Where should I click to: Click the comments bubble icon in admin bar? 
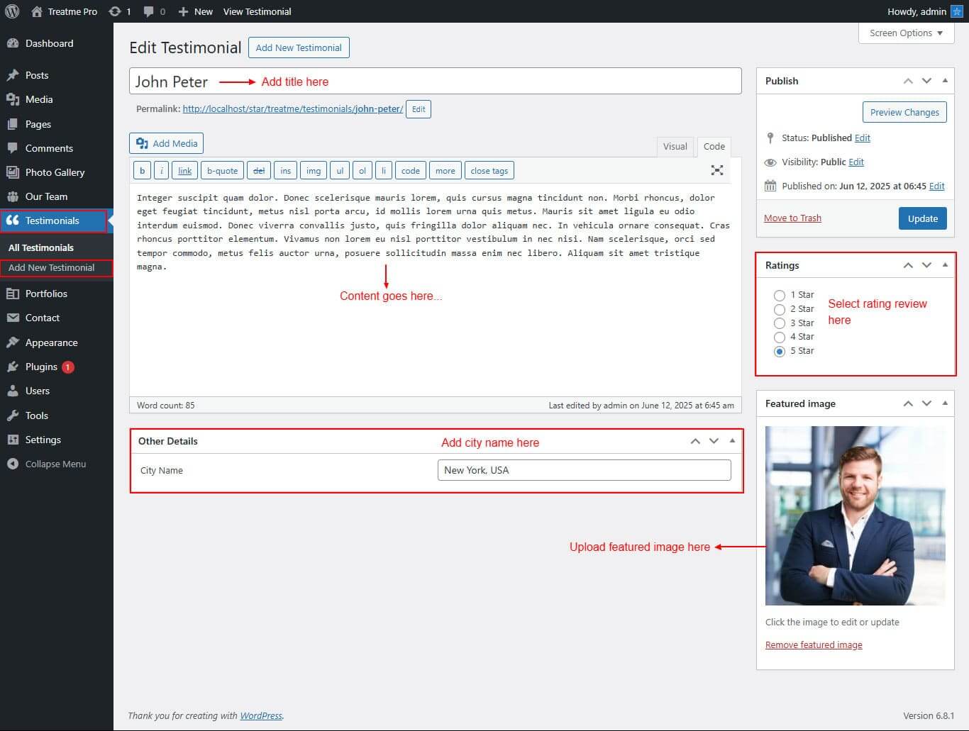click(x=149, y=11)
